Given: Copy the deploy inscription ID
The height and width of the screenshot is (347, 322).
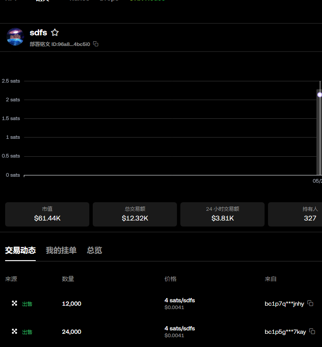Looking at the screenshot, I should click(96, 44).
